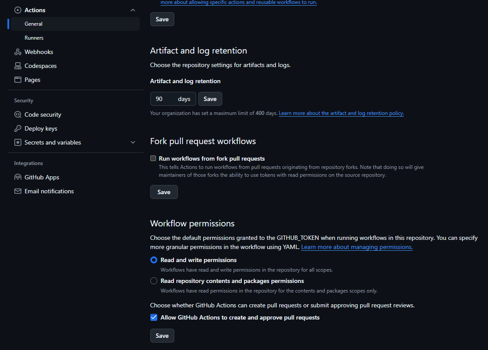Viewport: 488px width, 350px height.
Task: Open the artifact retention policy link
Action: coord(341,113)
